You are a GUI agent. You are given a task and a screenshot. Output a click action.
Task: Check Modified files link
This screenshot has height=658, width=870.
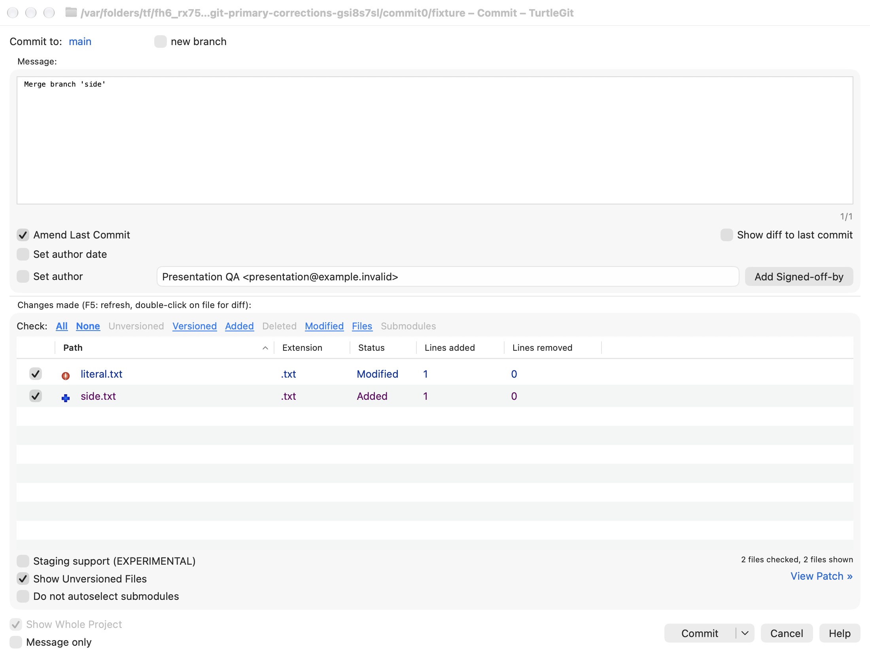coord(324,326)
